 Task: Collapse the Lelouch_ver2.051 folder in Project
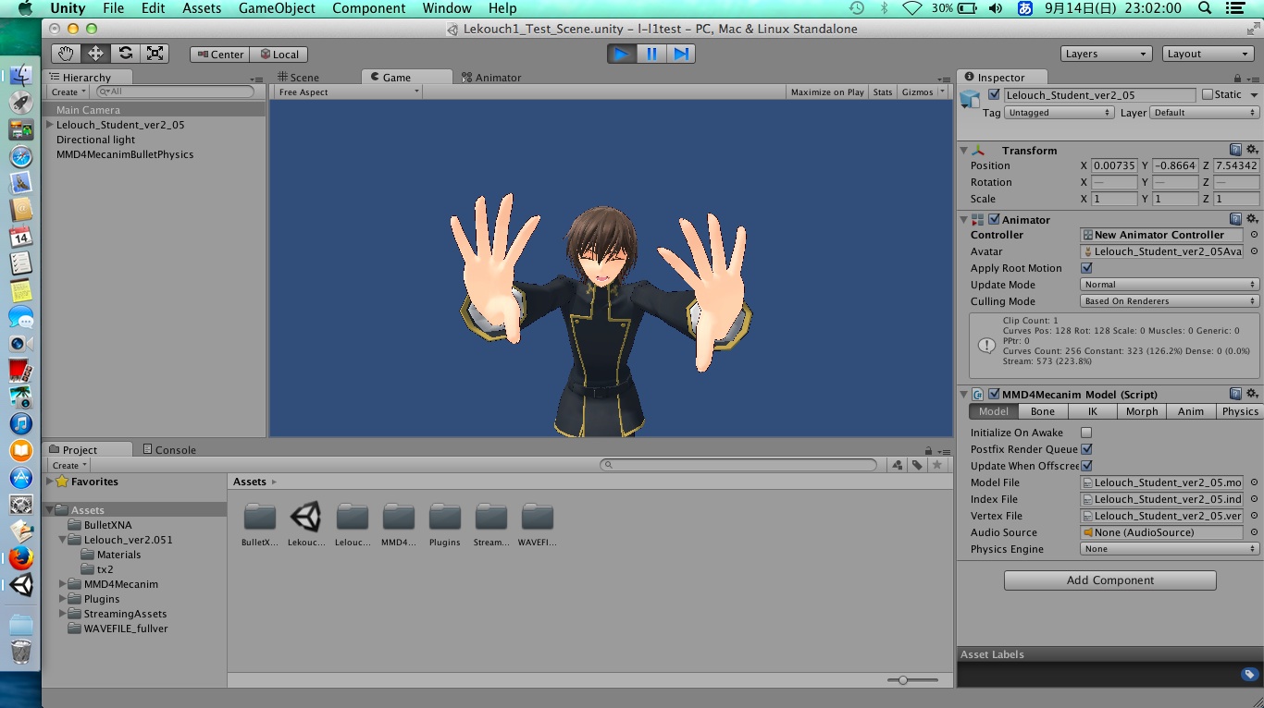tap(63, 540)
